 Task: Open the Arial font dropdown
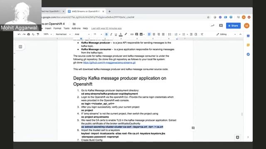coord(82,34)
